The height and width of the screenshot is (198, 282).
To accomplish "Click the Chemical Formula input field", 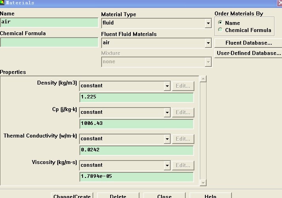I will 49,42.
